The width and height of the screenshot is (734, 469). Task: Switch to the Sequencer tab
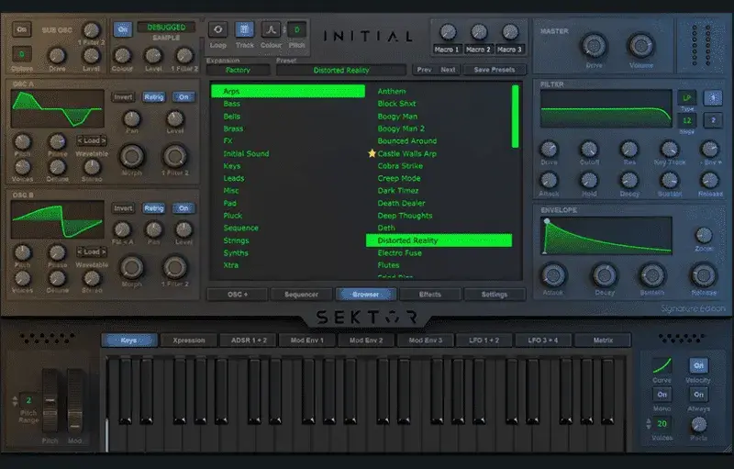[302, 295]
